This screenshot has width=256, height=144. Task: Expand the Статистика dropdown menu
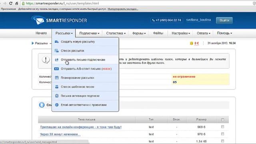coord(116,33)
